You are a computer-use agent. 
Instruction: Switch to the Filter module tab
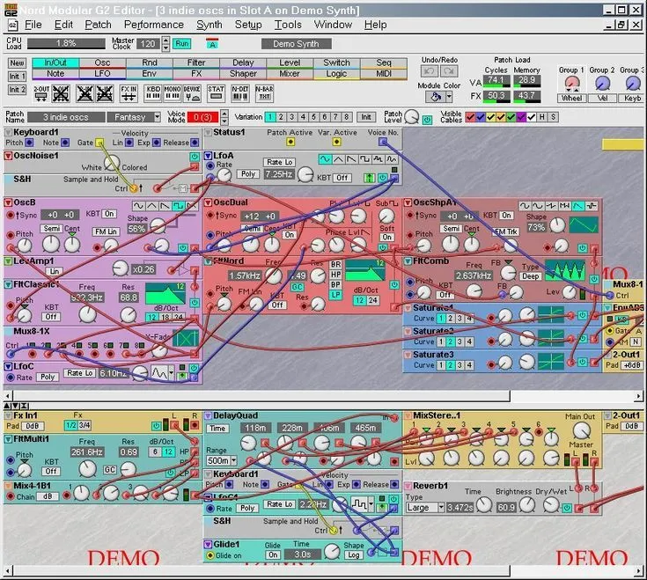(196, 62)
